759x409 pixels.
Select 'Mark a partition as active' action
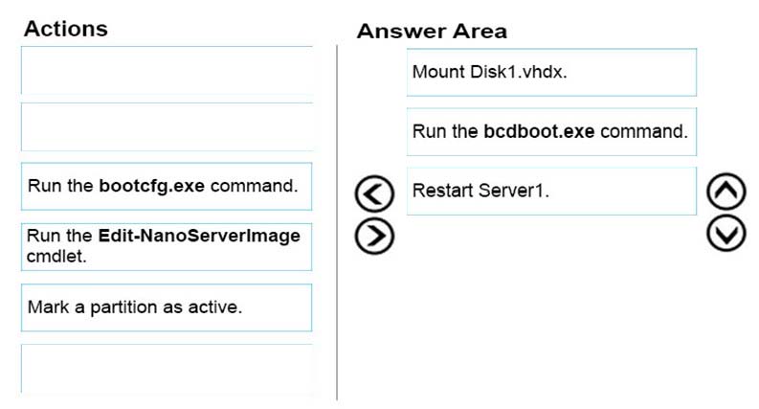pyautogui.click(x=167, y=307)
